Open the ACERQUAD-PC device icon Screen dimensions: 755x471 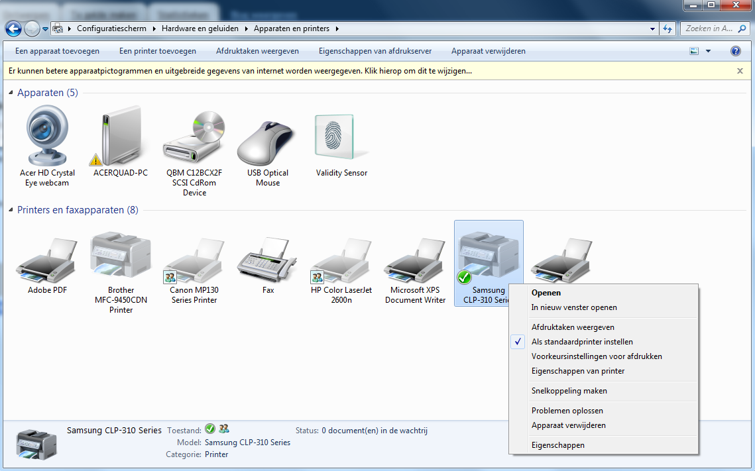pos(120,136)
